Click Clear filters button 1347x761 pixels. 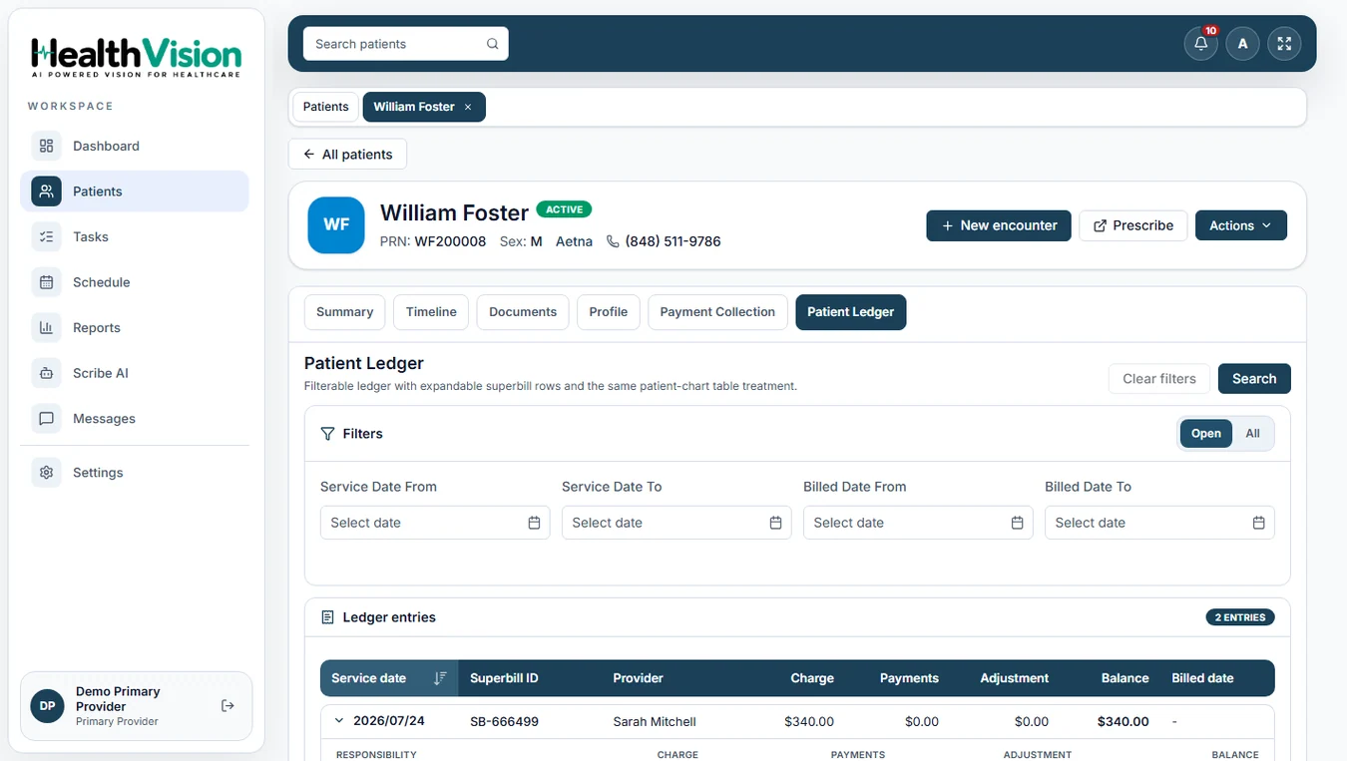point(1159,379)
